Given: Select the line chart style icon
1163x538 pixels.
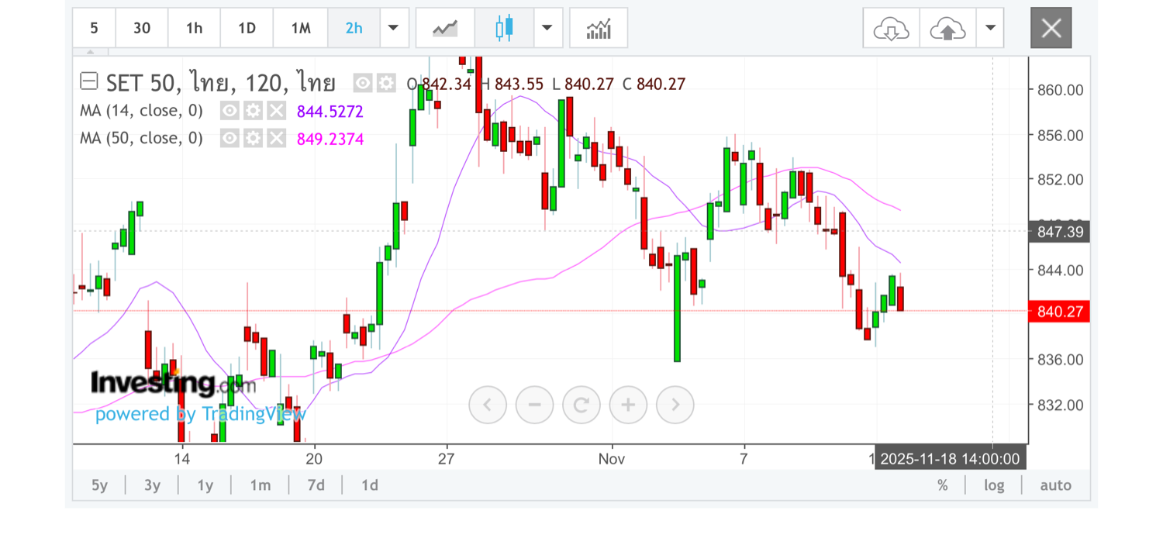Looking at the screenshot, I should point(445,29).
